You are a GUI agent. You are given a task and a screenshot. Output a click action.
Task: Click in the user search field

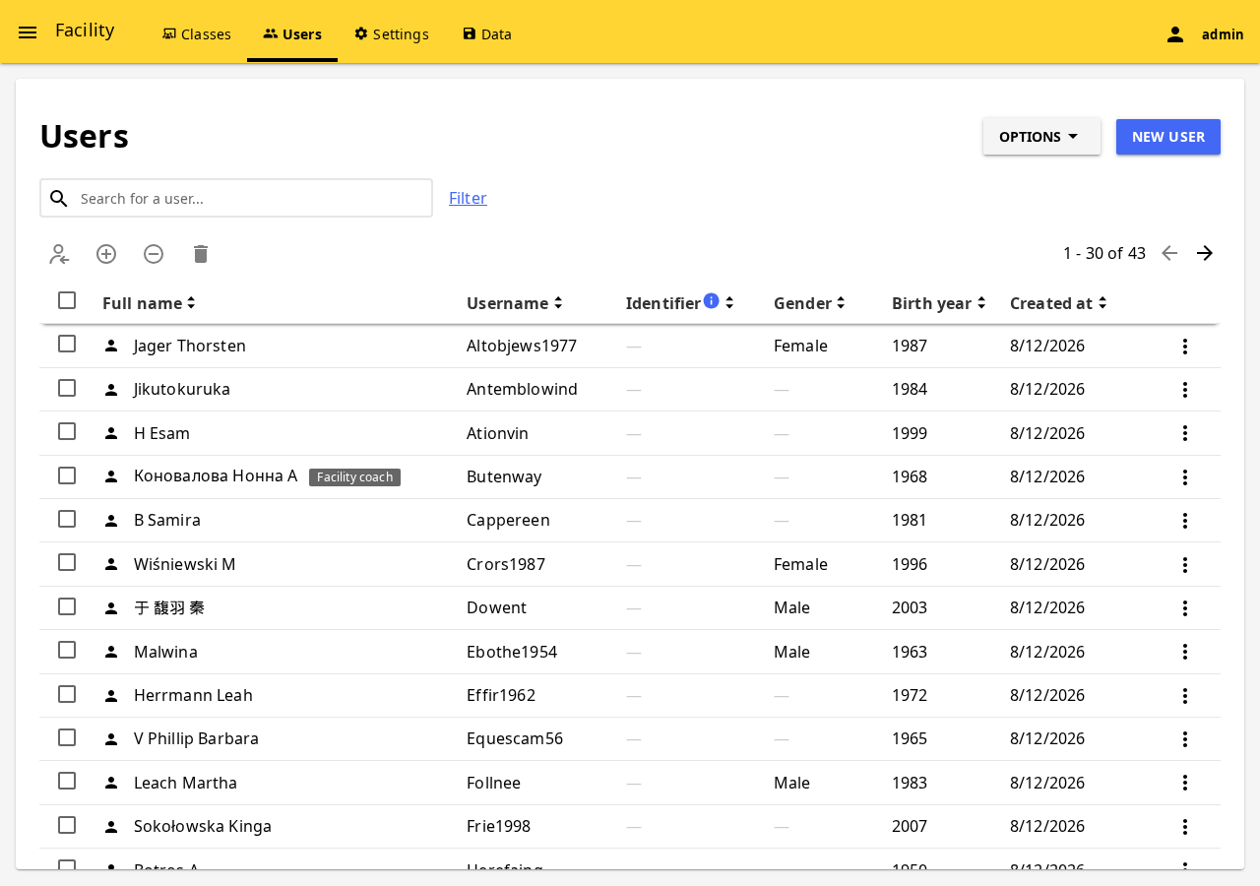pyautogui.click(x=236, y=198)
